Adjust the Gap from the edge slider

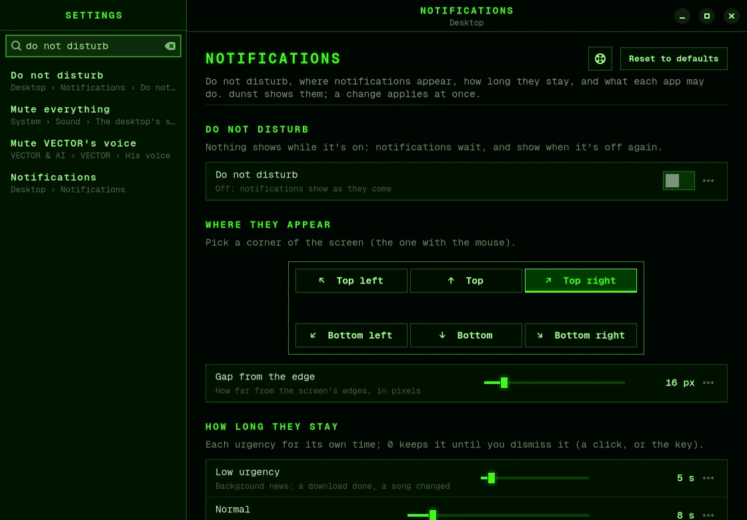coord(554,383)
